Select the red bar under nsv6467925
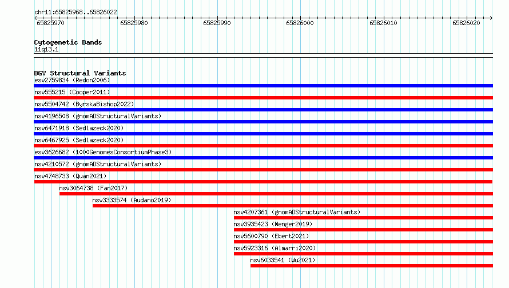 click(x=263, y=146)
